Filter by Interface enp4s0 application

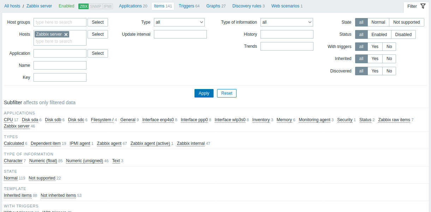[158, 120]
